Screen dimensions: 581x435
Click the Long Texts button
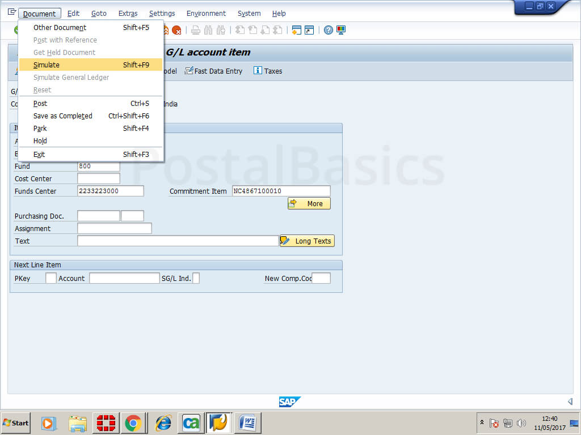(307, 241)
